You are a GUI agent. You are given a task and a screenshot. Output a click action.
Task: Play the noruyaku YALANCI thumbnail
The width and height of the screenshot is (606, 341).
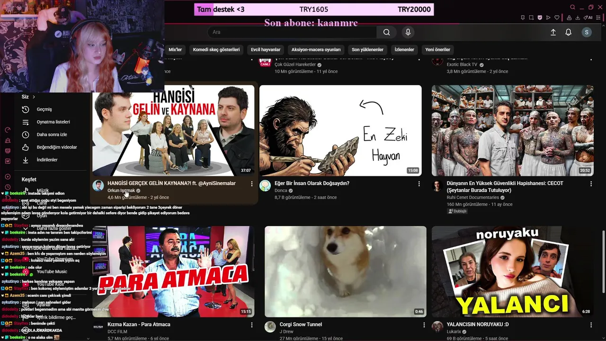[513, 271]
